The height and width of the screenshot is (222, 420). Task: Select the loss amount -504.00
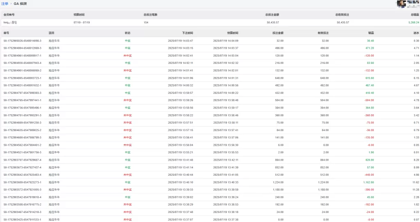coord(369,100)
